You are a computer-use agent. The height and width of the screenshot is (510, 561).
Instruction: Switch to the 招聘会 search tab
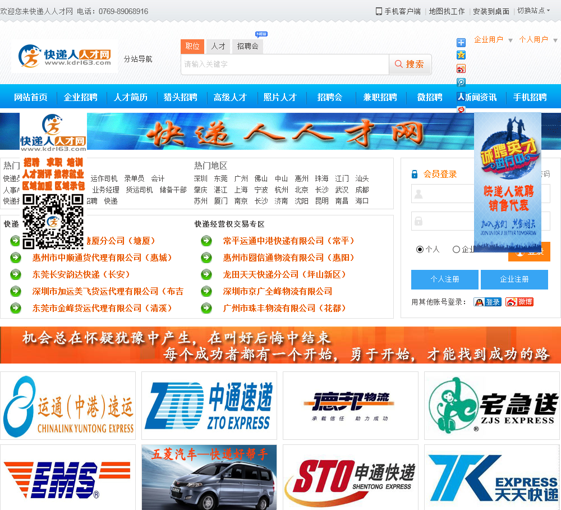click(x=247, y=46)
